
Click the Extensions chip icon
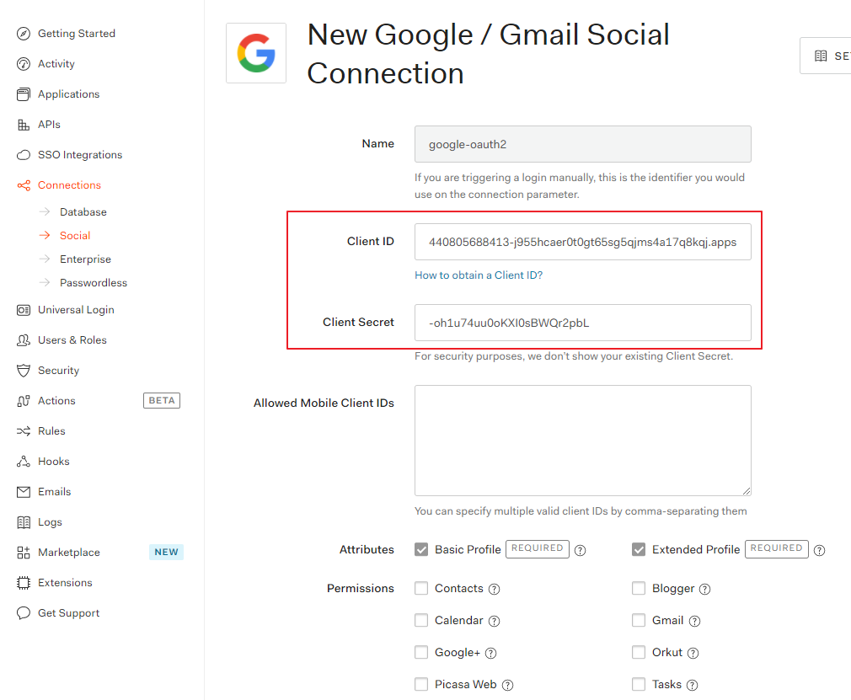24,583
